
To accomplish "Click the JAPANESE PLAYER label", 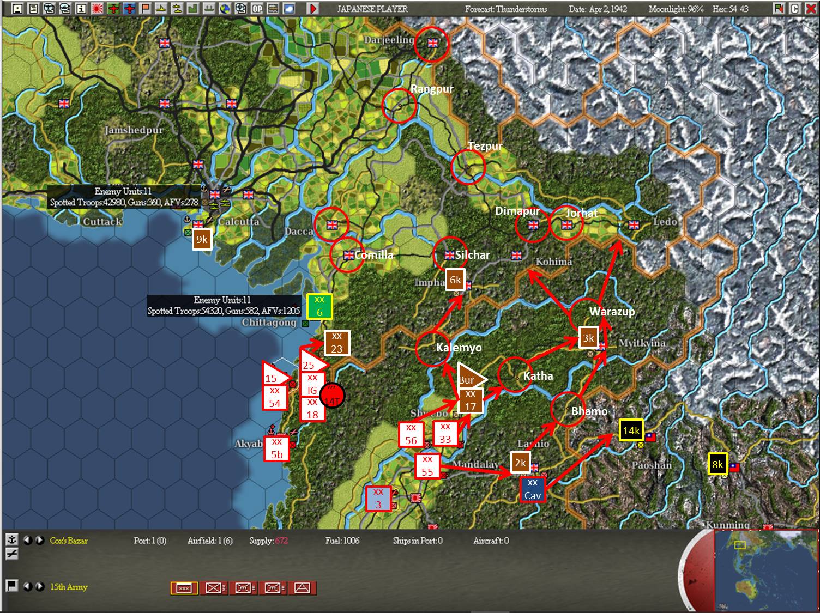I will click(x=372, y=9).
